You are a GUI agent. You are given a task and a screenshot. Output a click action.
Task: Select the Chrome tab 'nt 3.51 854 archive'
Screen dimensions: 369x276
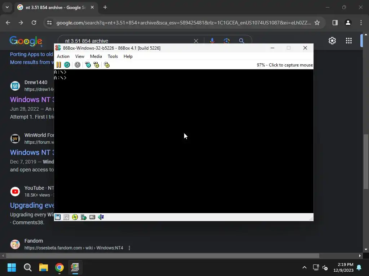55,8
